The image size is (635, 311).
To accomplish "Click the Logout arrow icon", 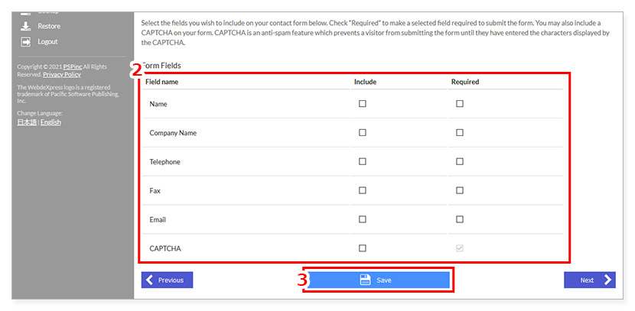I will tap(25, 42).
